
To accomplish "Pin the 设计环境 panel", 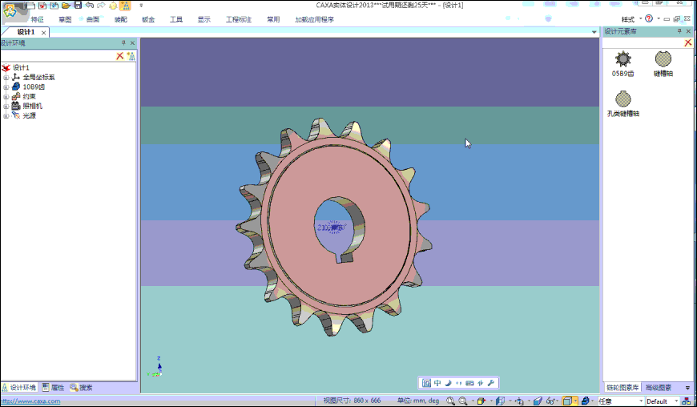I will tap(123, 43).
